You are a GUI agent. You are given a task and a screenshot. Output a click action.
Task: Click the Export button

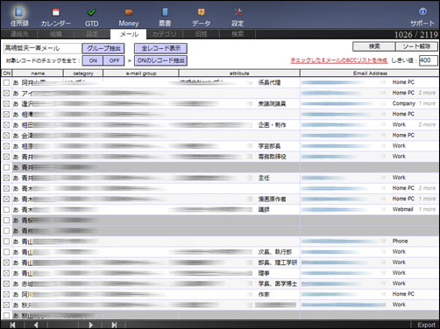426,325
